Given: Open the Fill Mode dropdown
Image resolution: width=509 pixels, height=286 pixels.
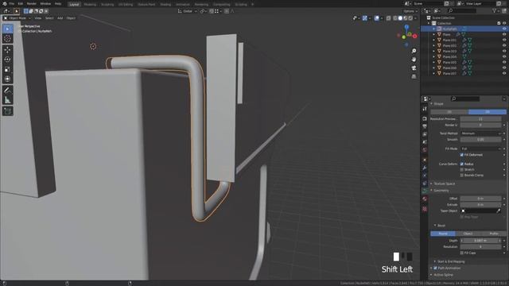Looking at the screenshot, I should pos(480,149).
